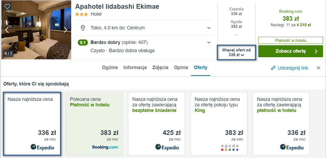Close the offers panel with X

[318, 68]
